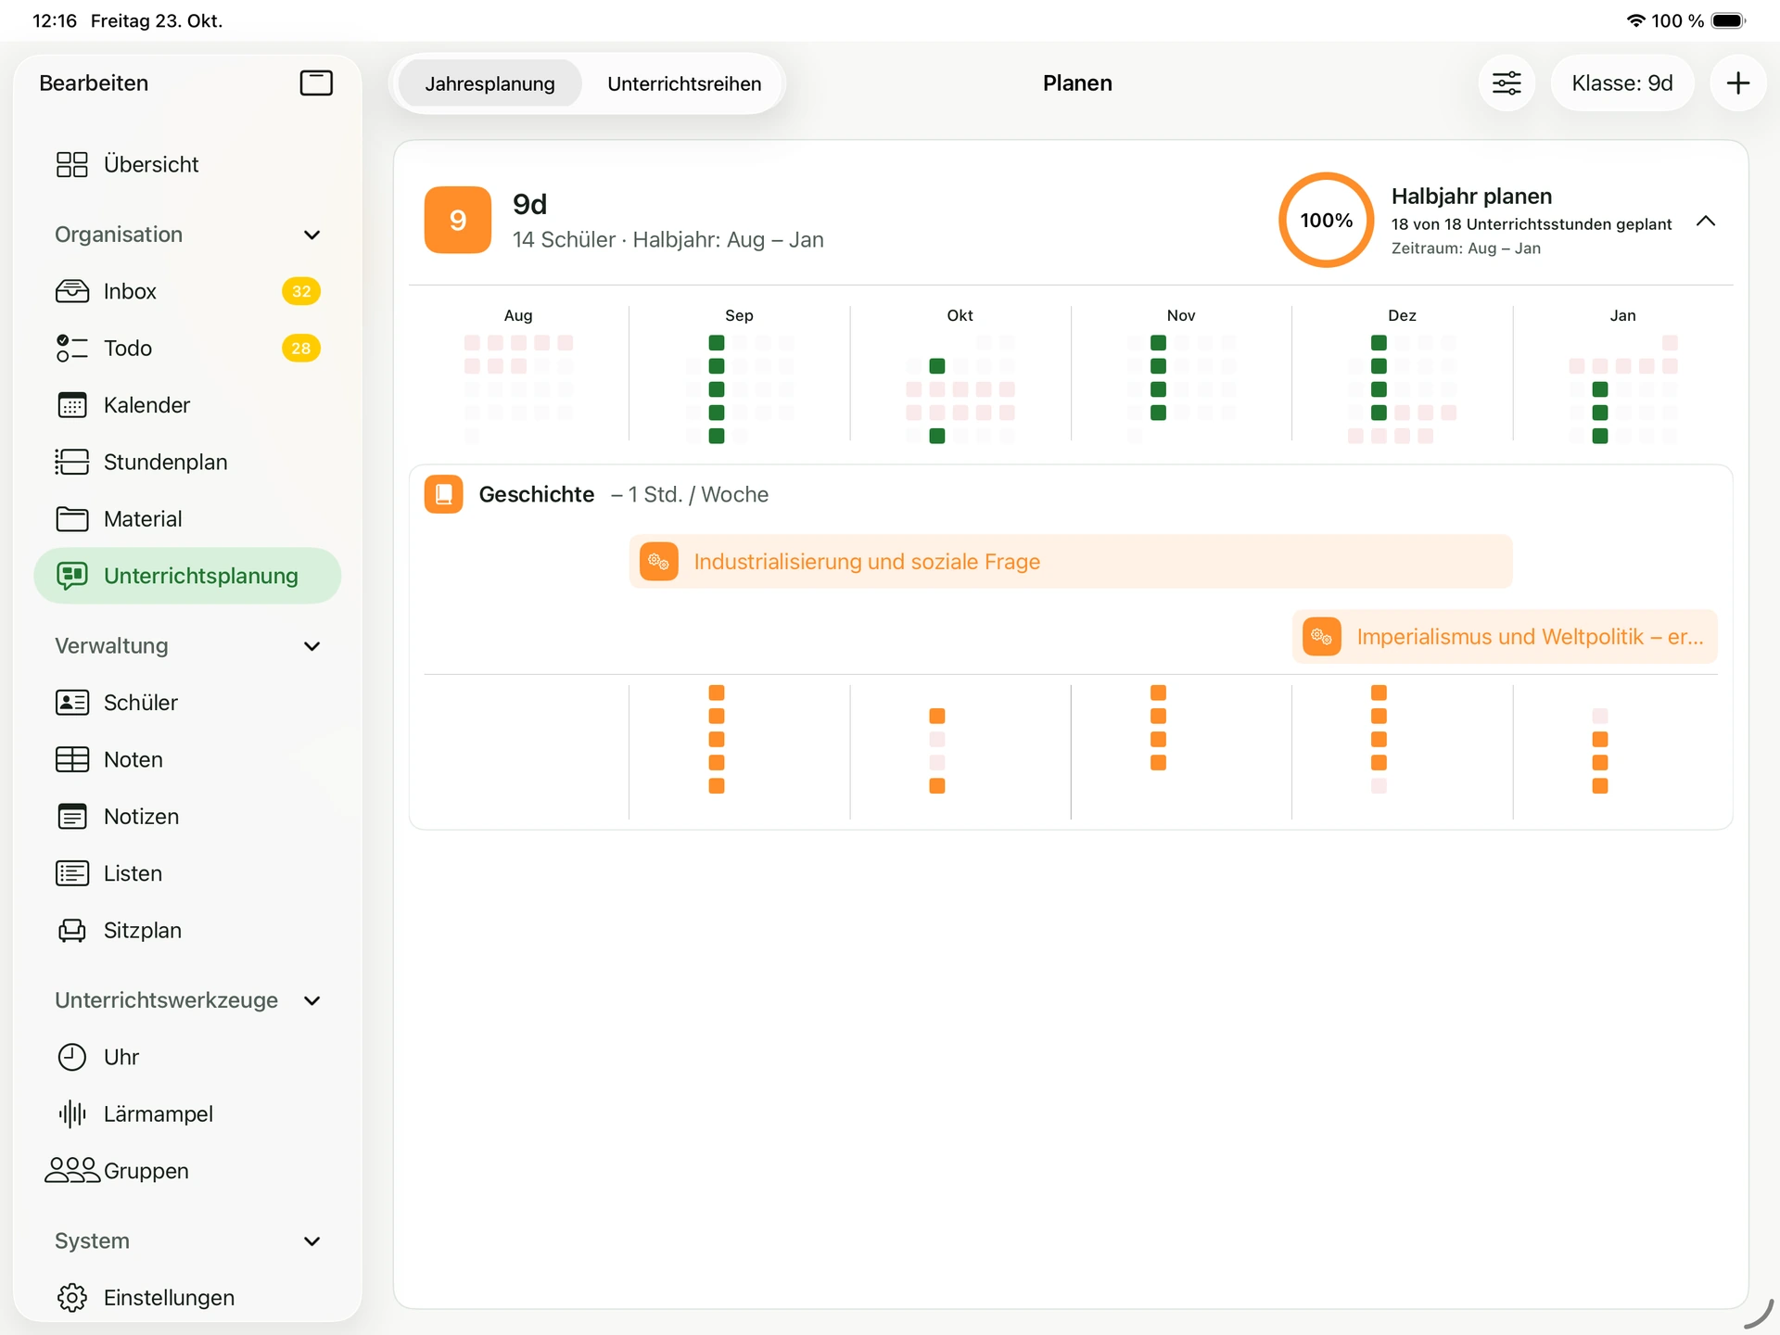The height and width of the screenshot is (1335, 1780).
Task: Click the orange 9 class badge
Action: 458,220
